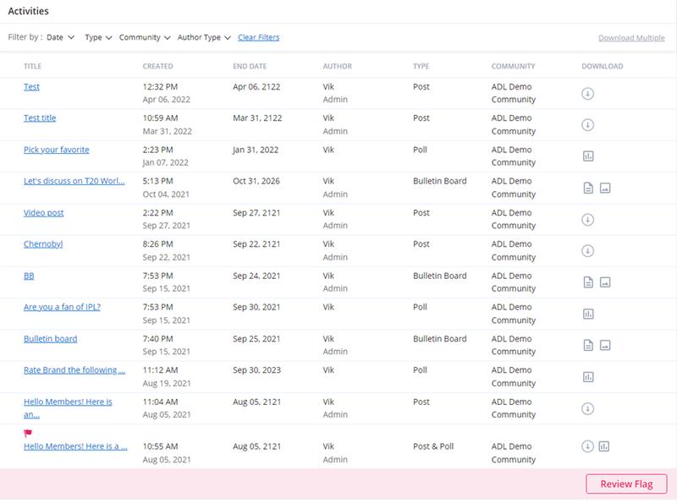The height and width of the screenshot is (503, 677).
Task: Download the "Chernobyl" post via its icon
Action: (x=588, y=251)
